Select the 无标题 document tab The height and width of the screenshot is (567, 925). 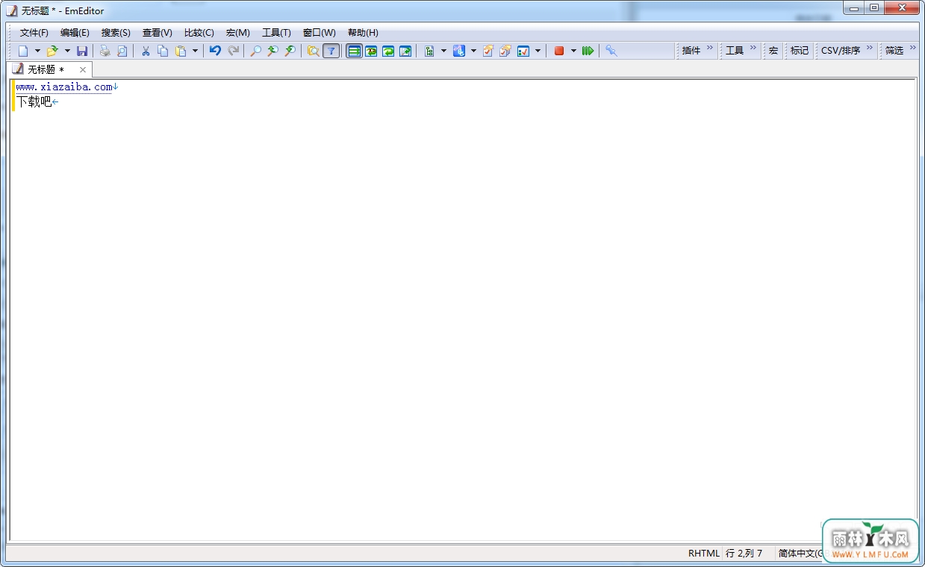click(49, 69)
